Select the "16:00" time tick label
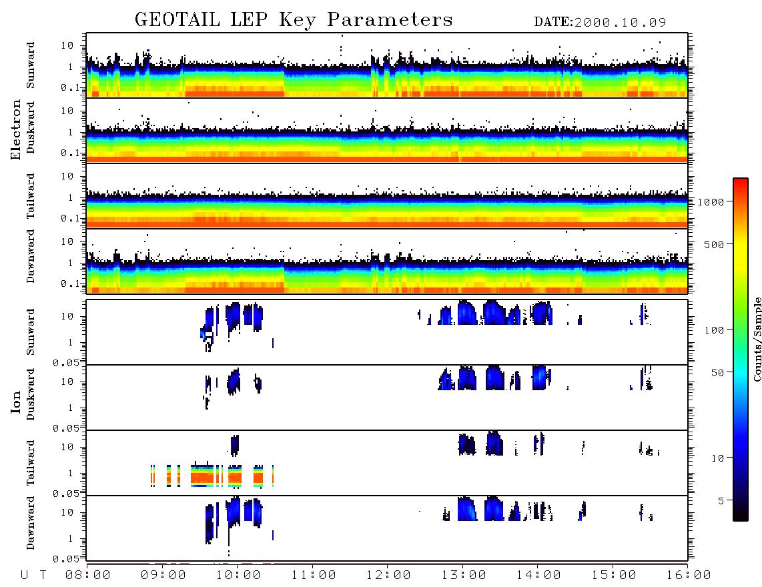This screenshot has width=762, height=587. [x=689, y=575]
